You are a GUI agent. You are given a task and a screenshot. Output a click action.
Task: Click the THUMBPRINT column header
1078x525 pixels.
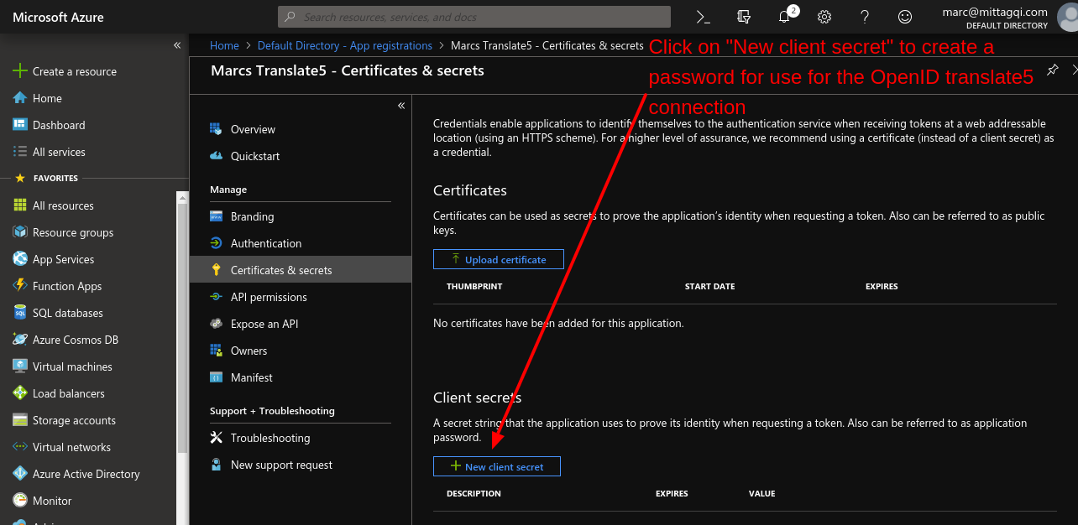pos(474,286)
